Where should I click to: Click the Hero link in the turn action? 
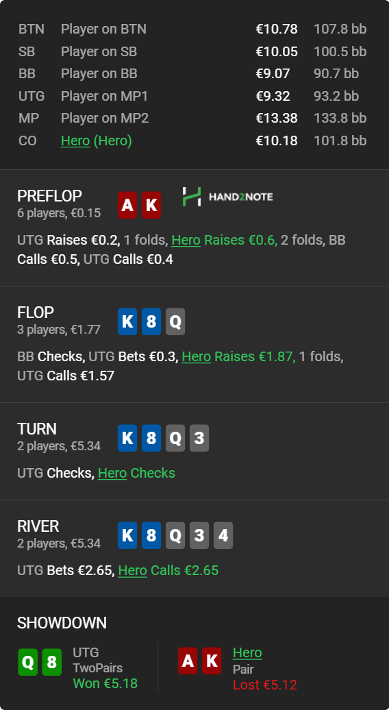coord(112,473)
